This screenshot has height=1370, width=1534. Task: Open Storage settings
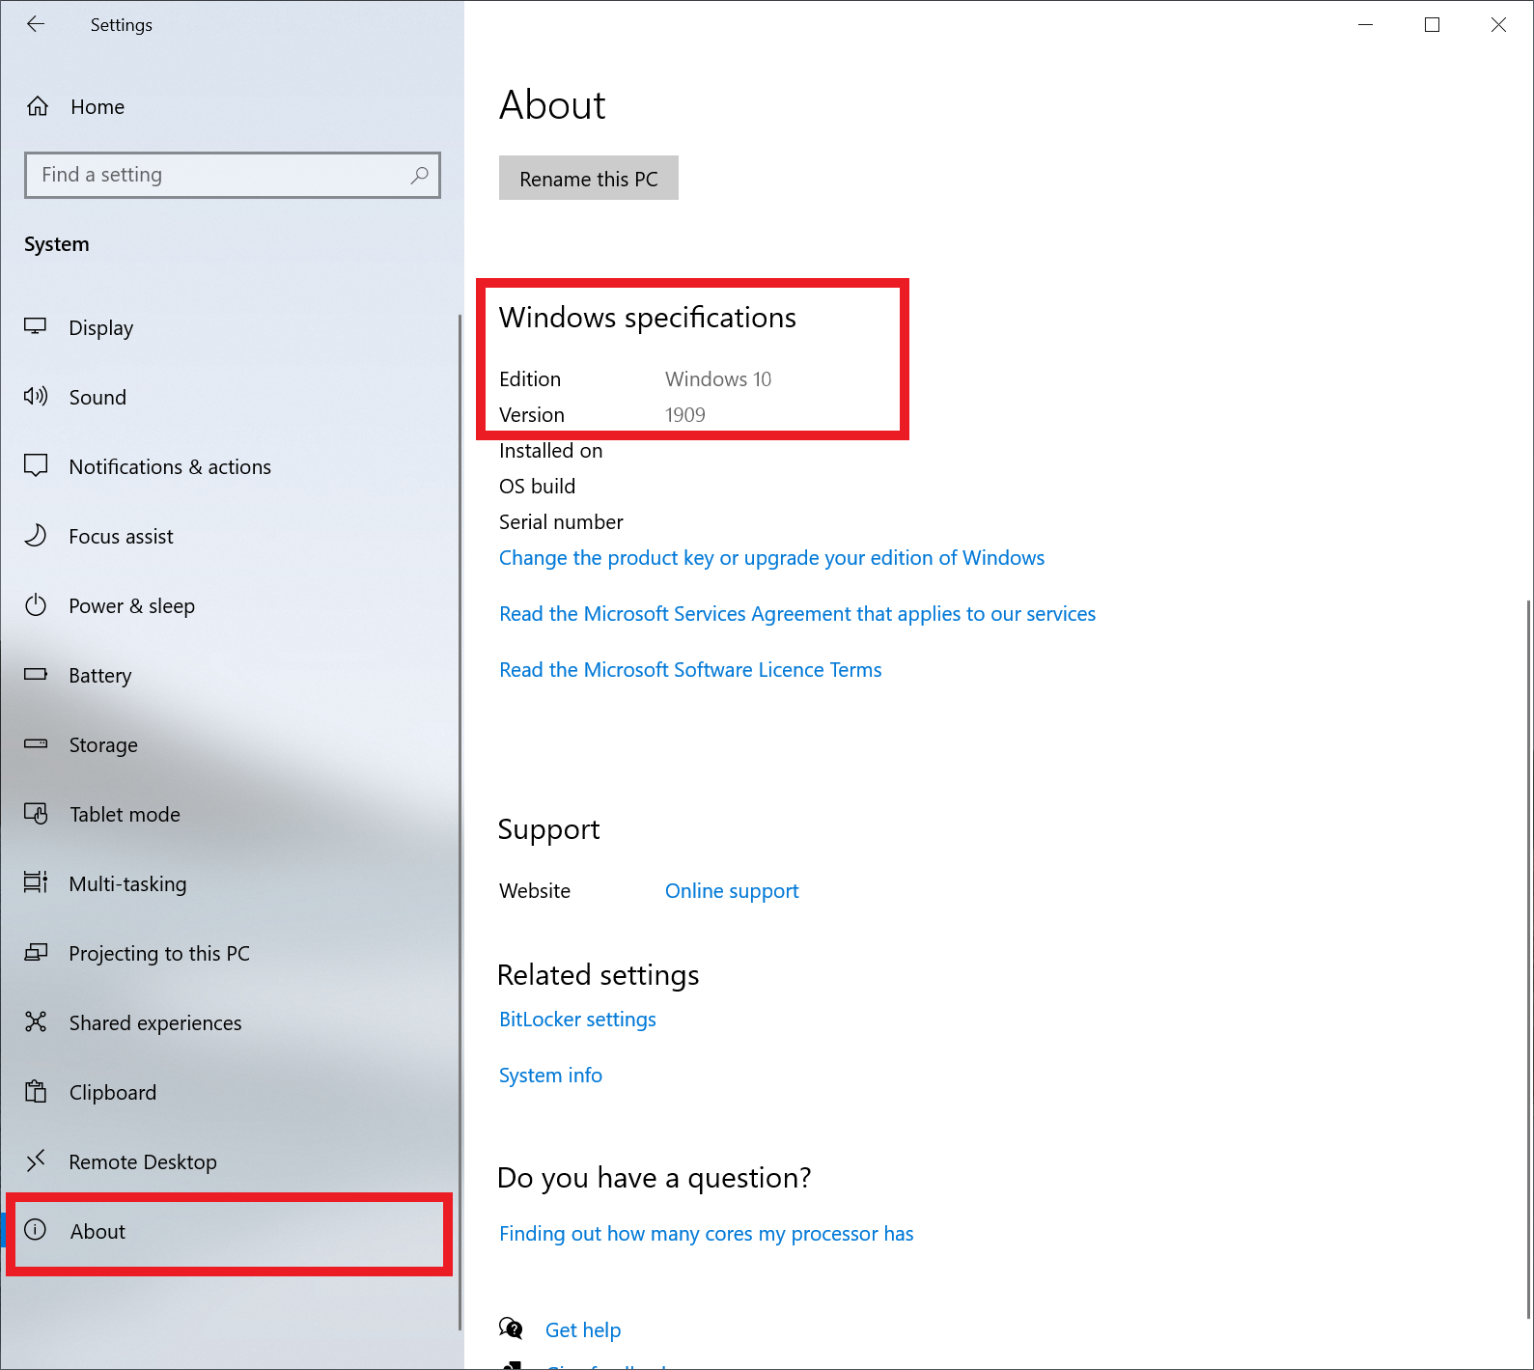click(230, 744)
